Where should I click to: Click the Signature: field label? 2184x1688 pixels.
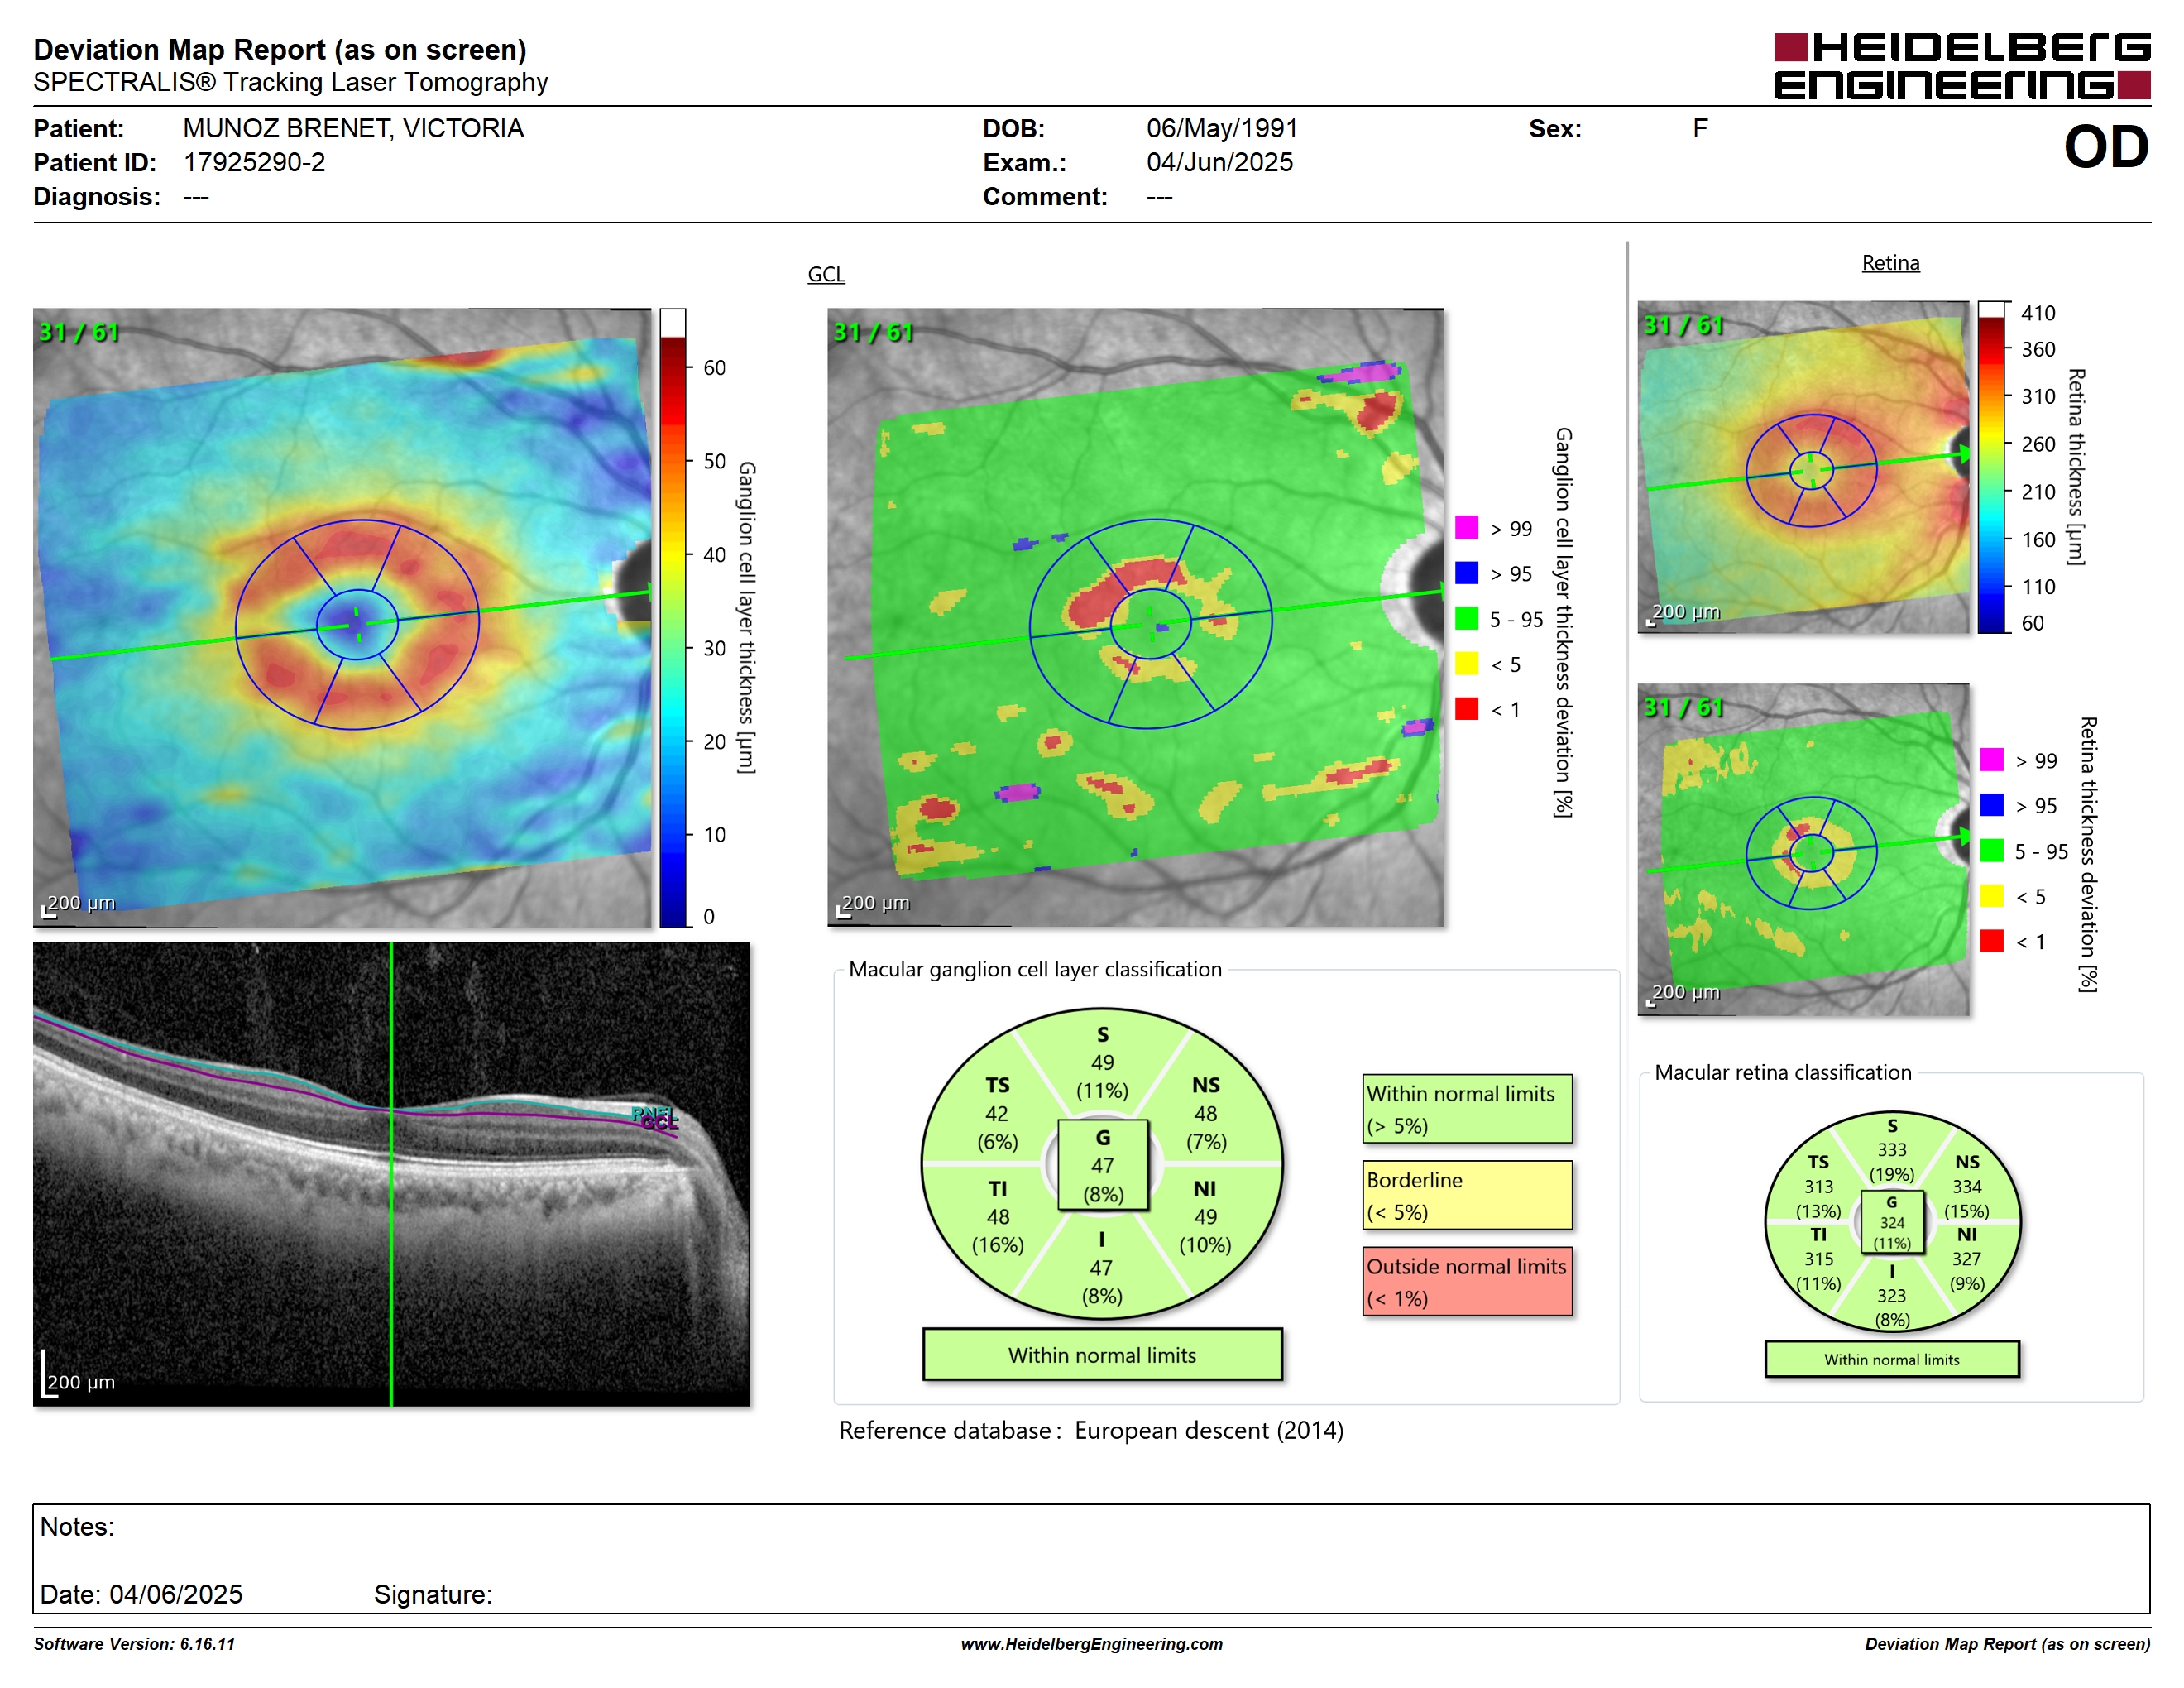(433, 1595)
